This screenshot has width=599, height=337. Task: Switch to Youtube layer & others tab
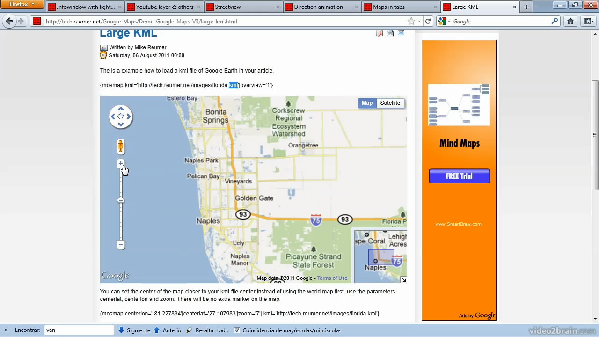point(164,7)
